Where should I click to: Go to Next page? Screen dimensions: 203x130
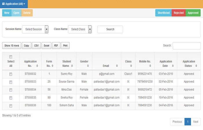[x=196, y=122]
